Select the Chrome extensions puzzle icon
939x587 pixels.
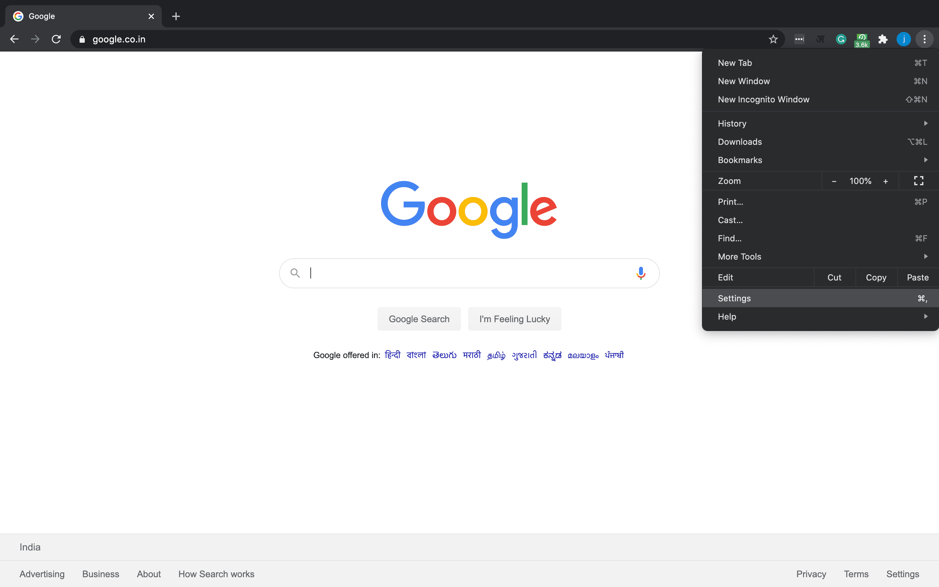pos(884,38)
